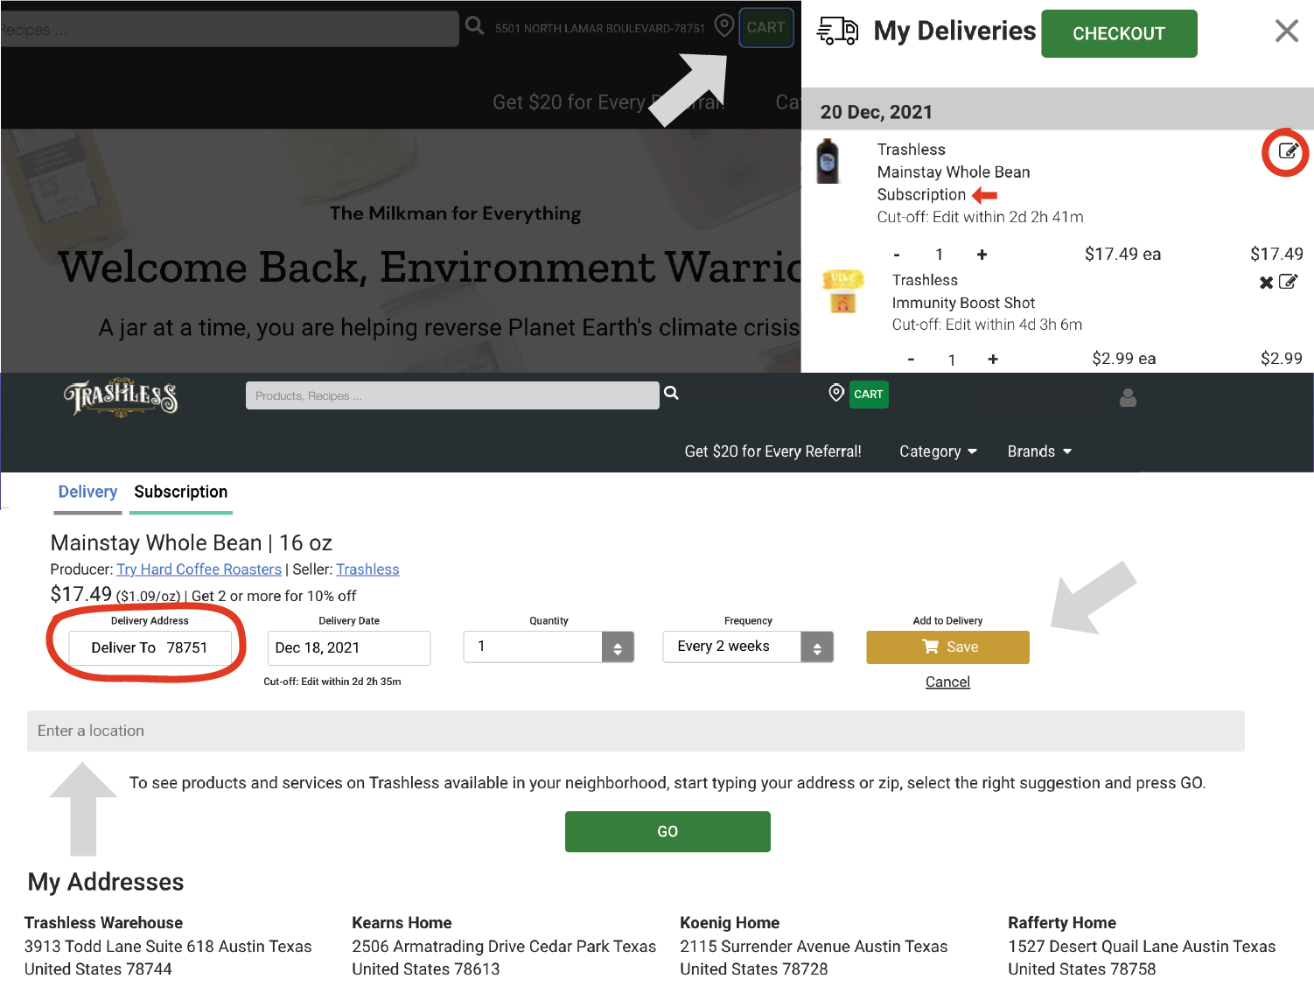This screenshot has width=1314, height=993.
Task: Select the Kearns Home address
Action: pos(504,946)
